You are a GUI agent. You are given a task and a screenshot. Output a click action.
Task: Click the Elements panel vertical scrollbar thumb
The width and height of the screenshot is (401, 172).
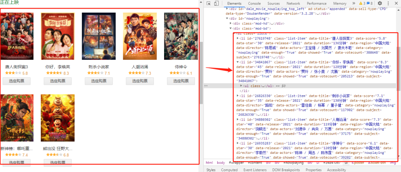(x=399, y=68)
